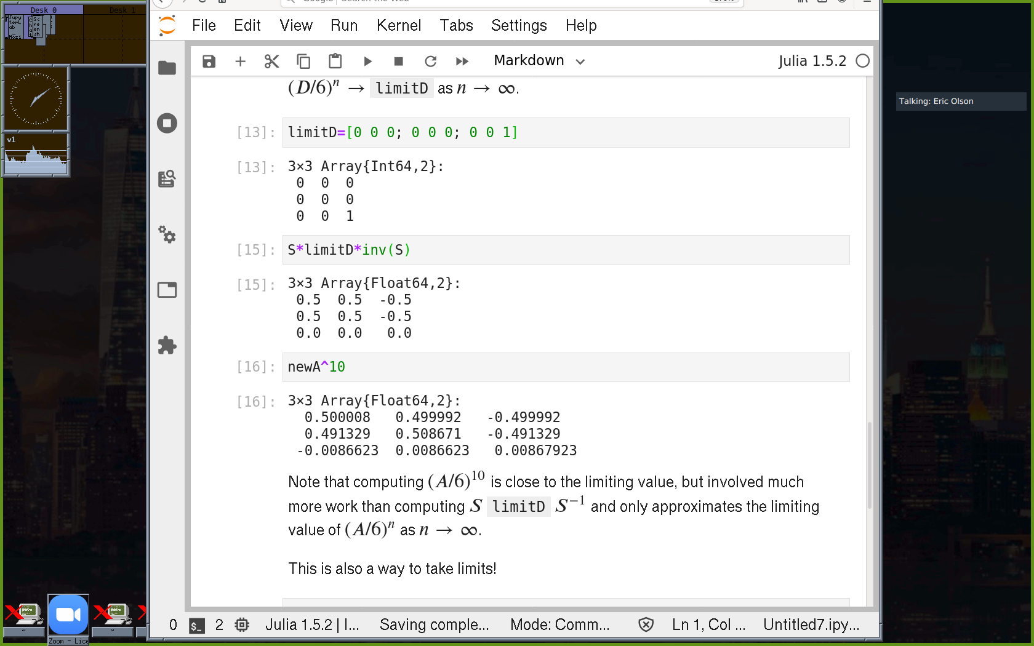Click the Julia 1.5.2 kernel name
This screenshot has height=646, width=1034.
click(x=811, y=61)
